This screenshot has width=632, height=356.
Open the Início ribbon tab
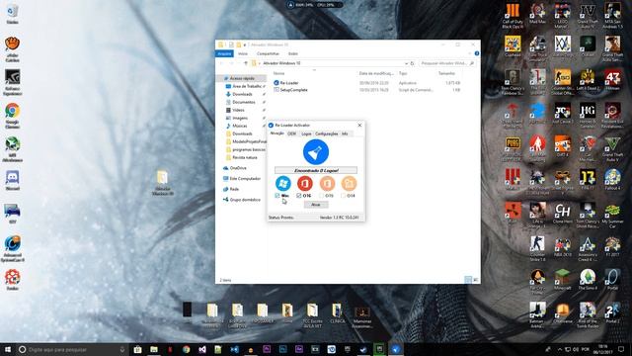[x=243, y=53]
